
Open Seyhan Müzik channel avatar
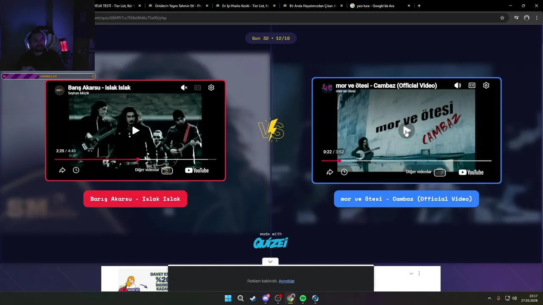pyautogui.click(x=60, y=90)
